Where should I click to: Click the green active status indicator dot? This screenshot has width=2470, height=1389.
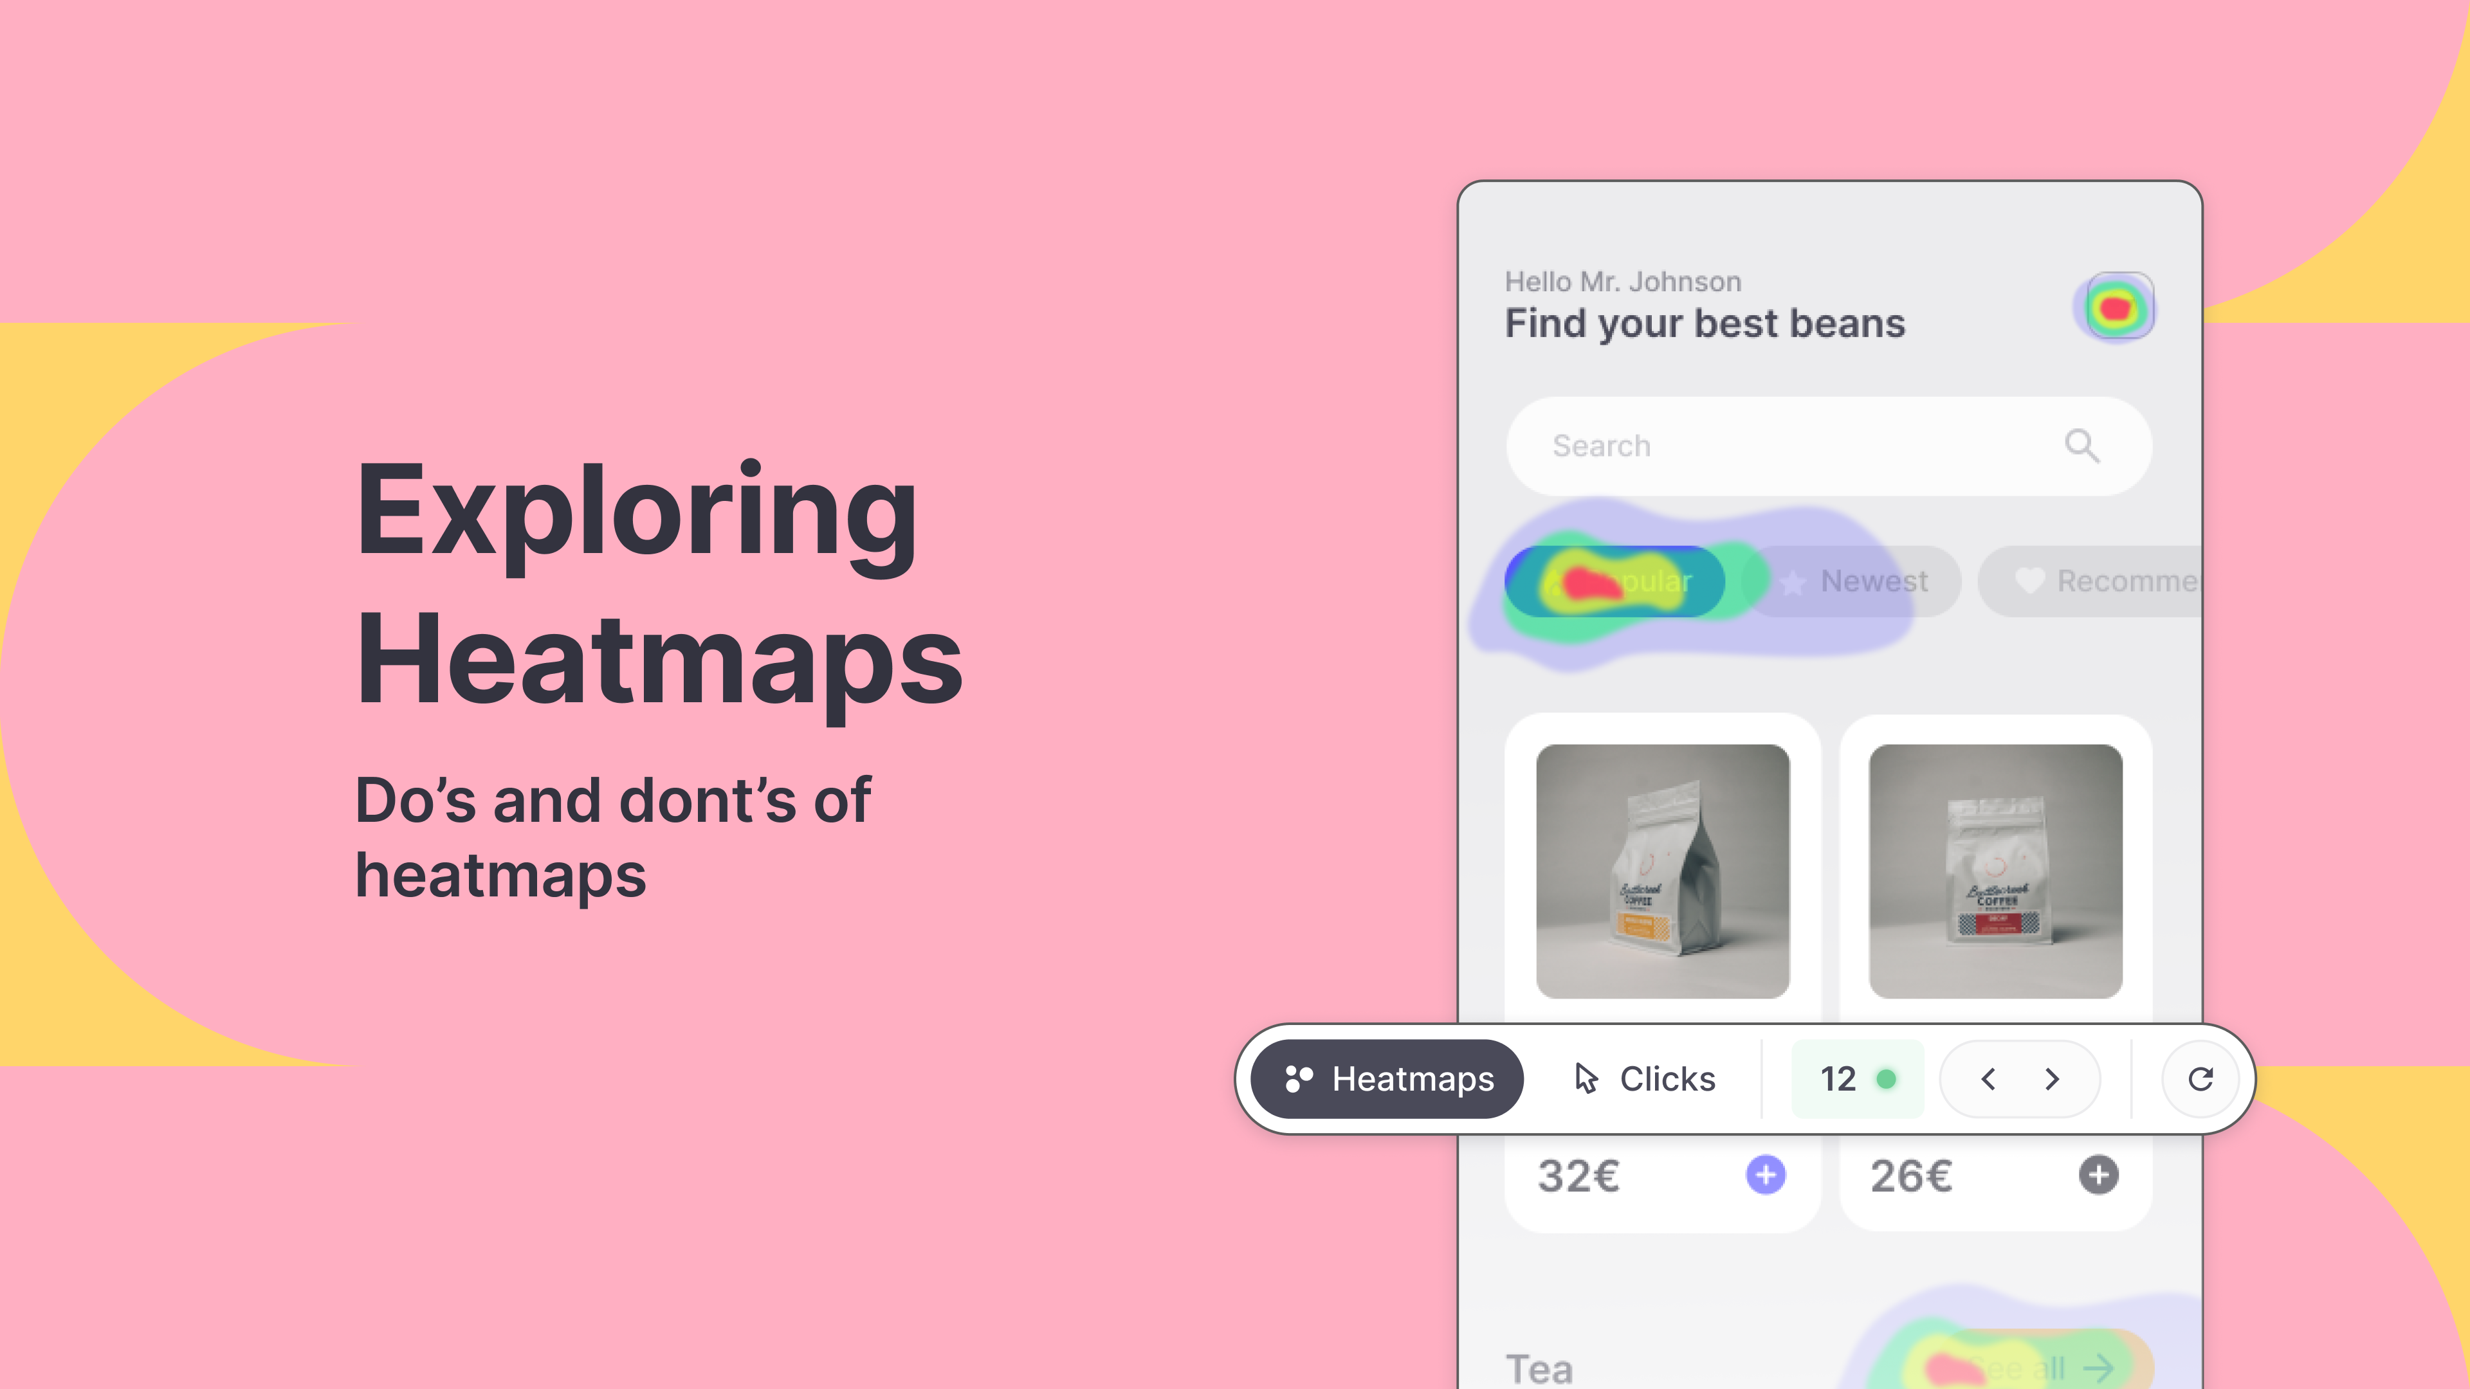click(x=1887, y=1078)
